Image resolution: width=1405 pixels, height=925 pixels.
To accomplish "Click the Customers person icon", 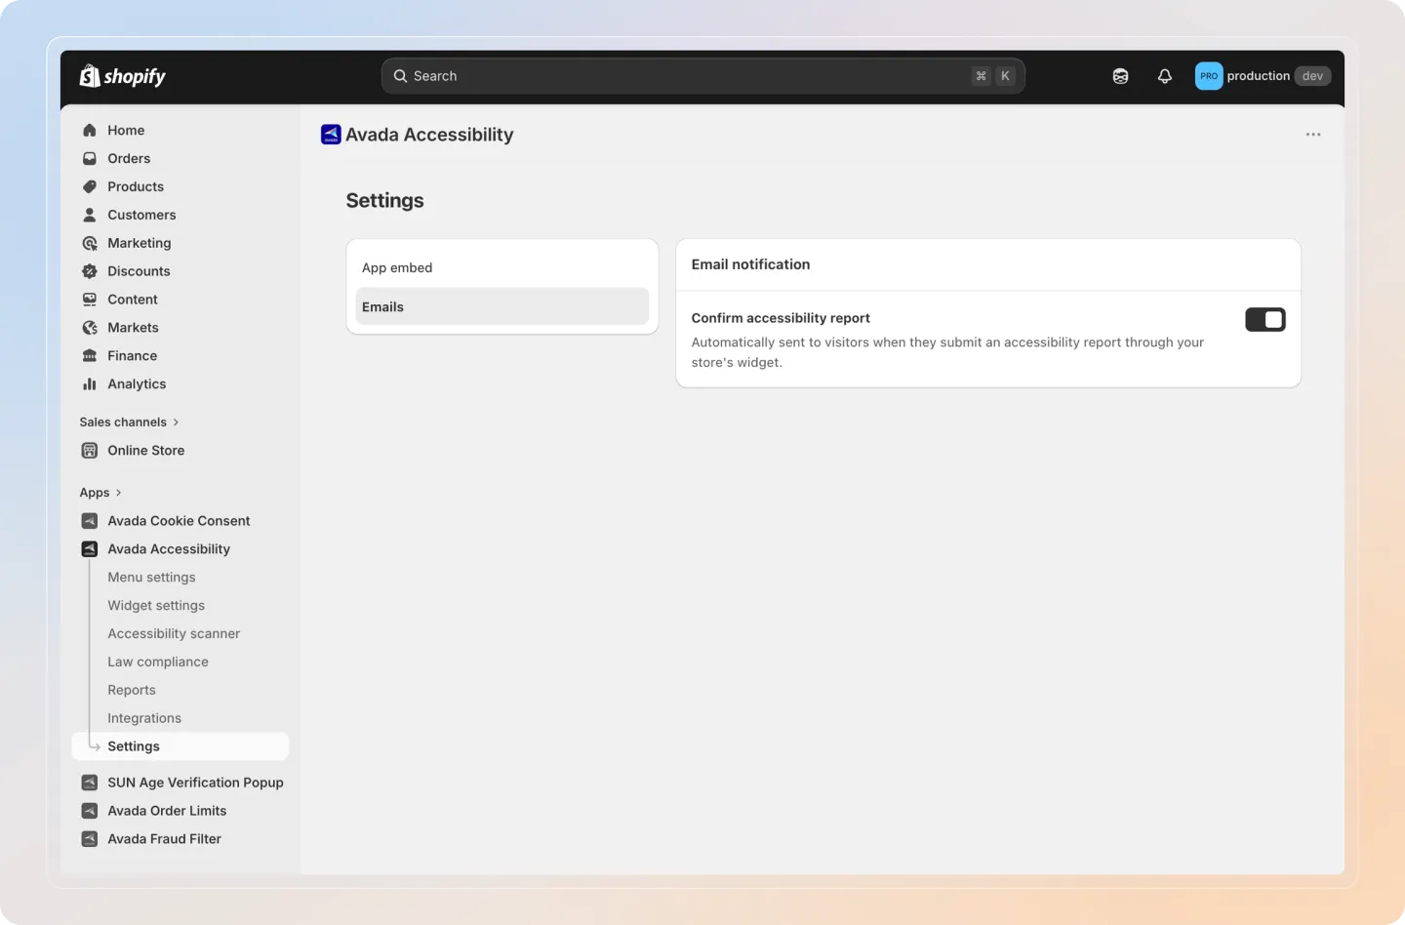I will tap(90, 215).
